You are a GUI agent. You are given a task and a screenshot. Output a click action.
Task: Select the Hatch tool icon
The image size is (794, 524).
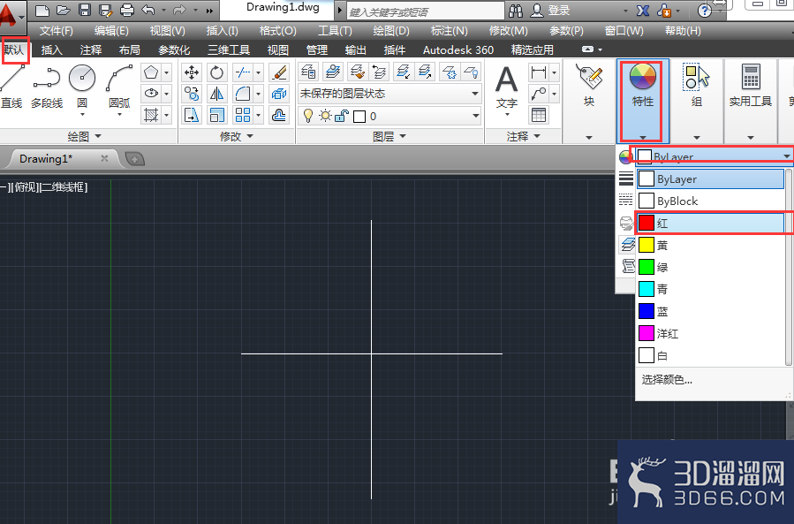point(151,115)
